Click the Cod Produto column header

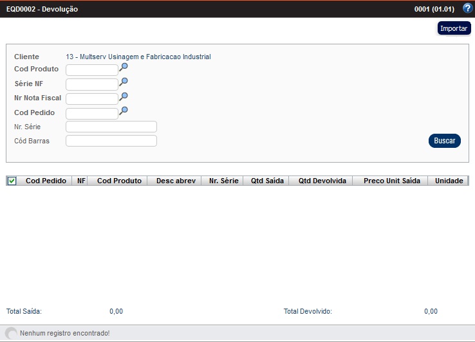(x=119, y=181)
